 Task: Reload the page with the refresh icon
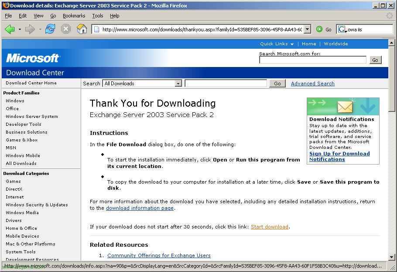pyautogui.click(x=50, y=29)
